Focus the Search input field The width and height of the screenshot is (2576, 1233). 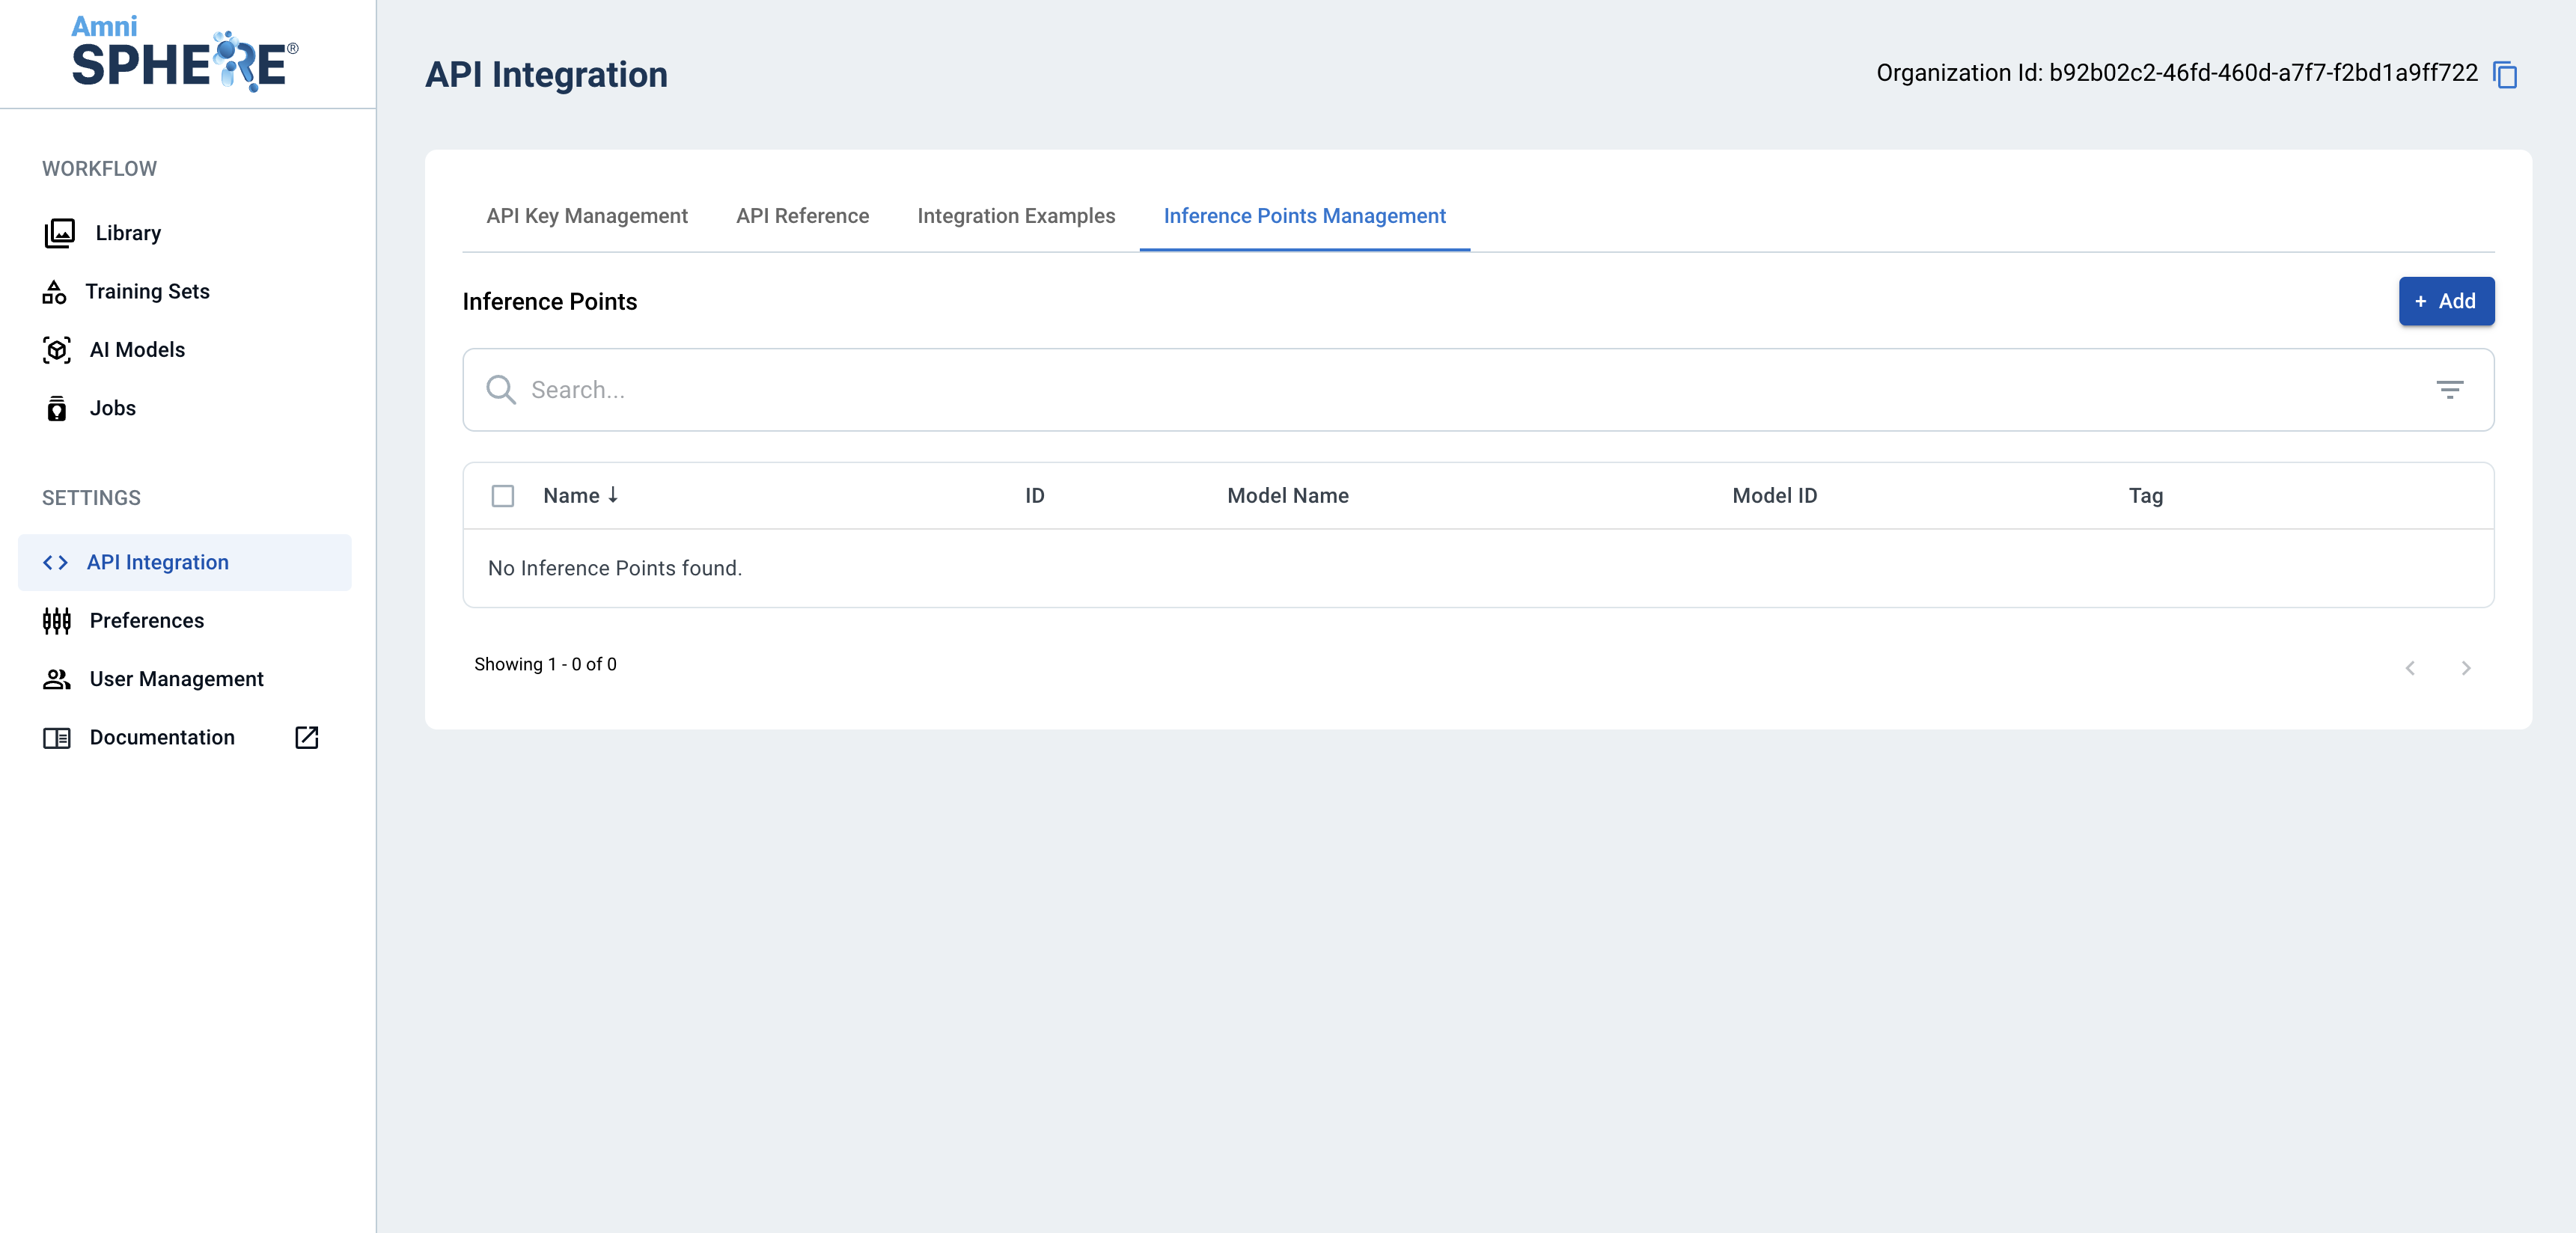click(x=1400, y=390)
